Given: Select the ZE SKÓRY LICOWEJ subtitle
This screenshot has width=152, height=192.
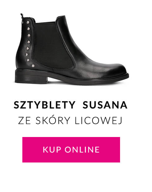Looking at the screenshot, I should pyautogui.click(x=70, y=120).
